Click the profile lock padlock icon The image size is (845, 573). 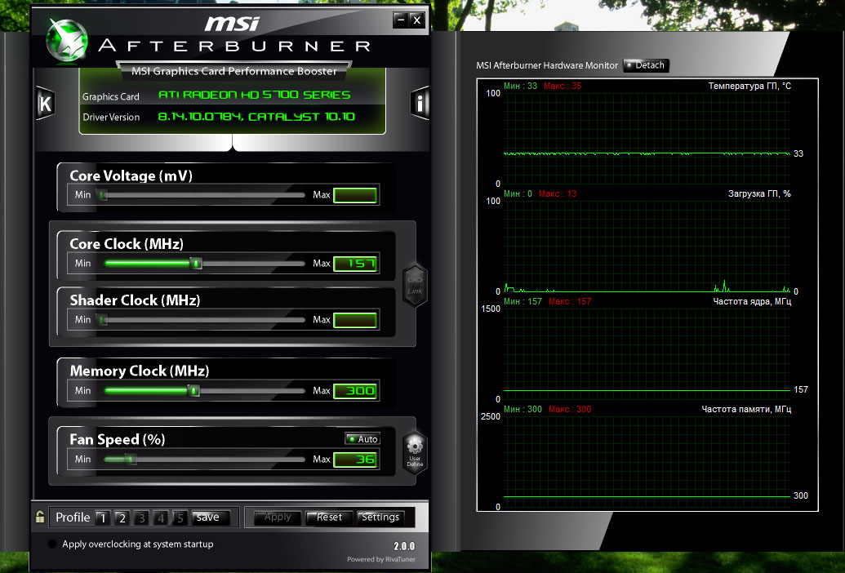click(40, 517)
